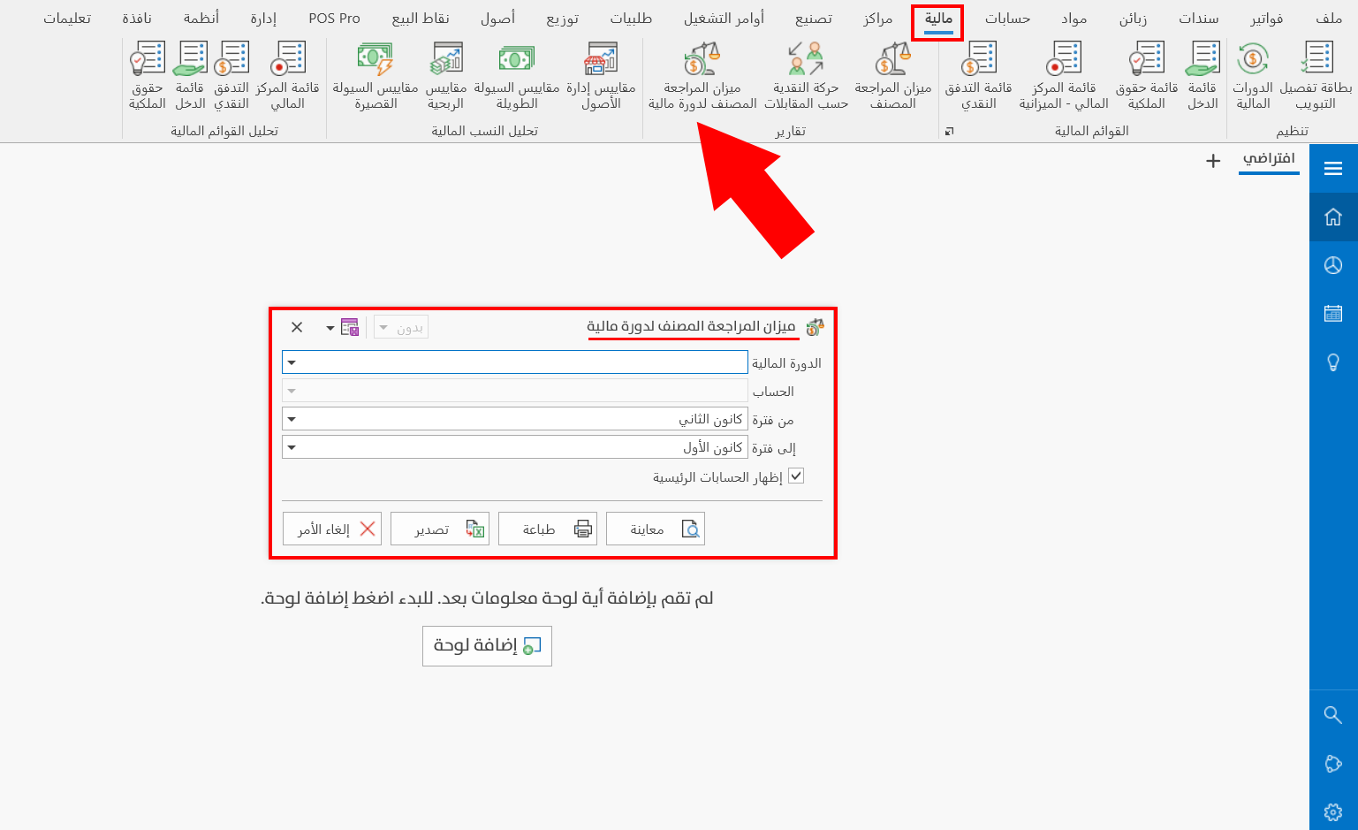Expand the القوائم المالية group launcher

949,131
